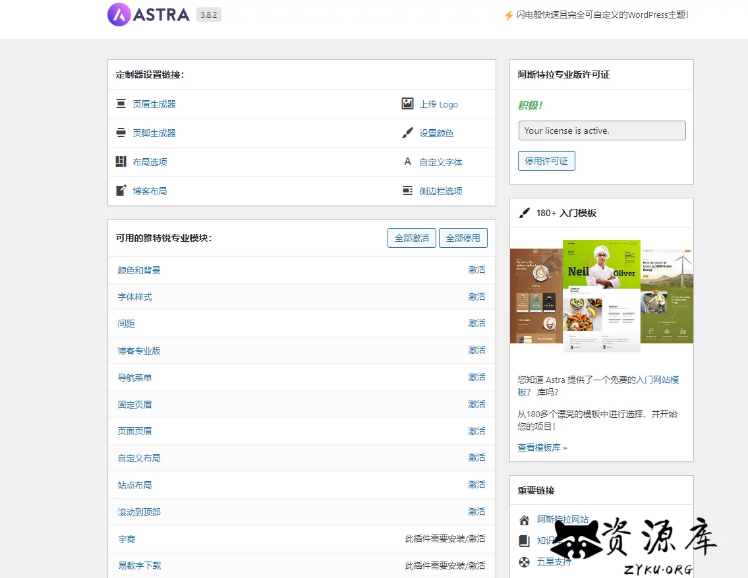This screenshot has height=578, width=748.
Task: Click the Astra logo icon
Action: [x=119, y=14]
